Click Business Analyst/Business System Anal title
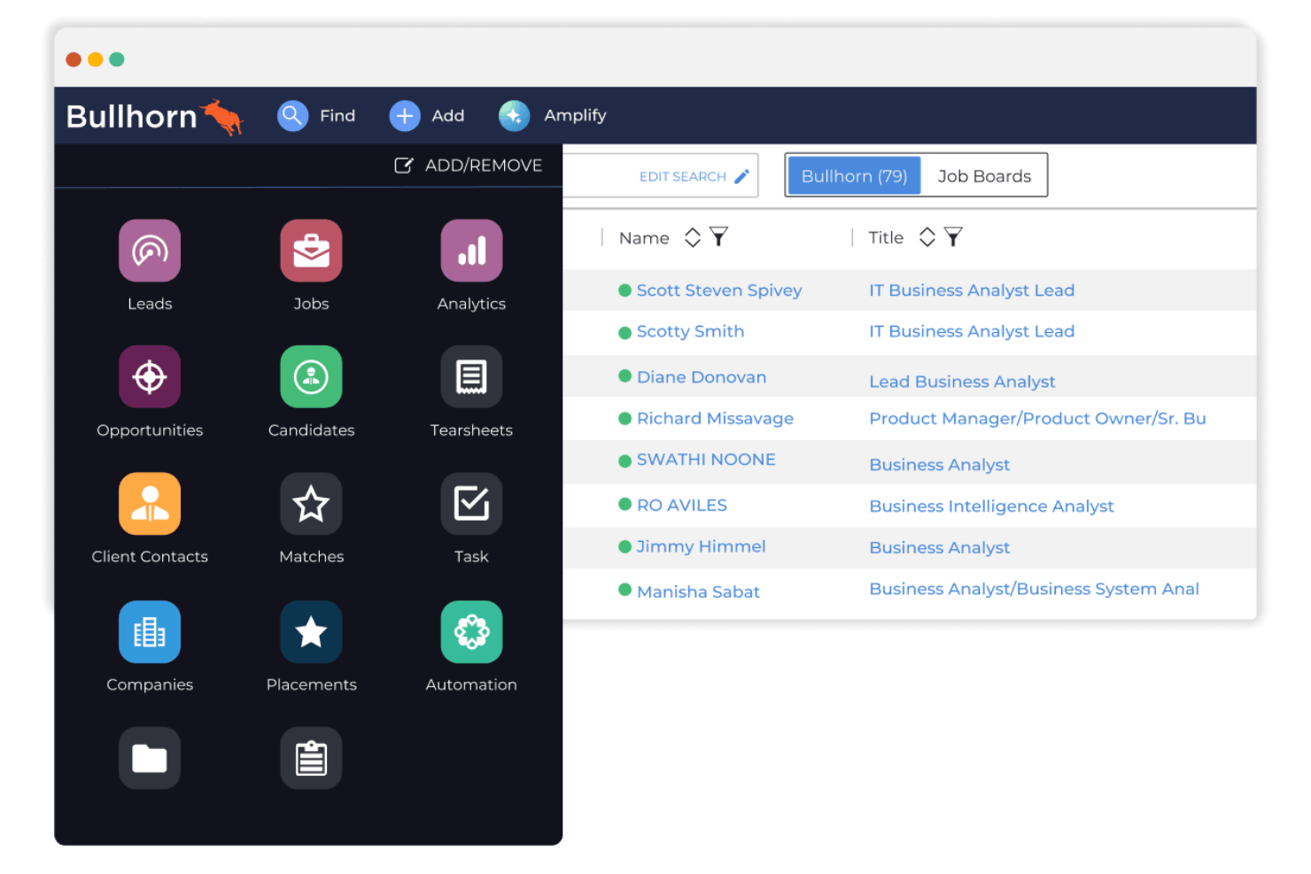Image resolution: width=1311 pixels, height=874 pixels. tap(1034, 589)
